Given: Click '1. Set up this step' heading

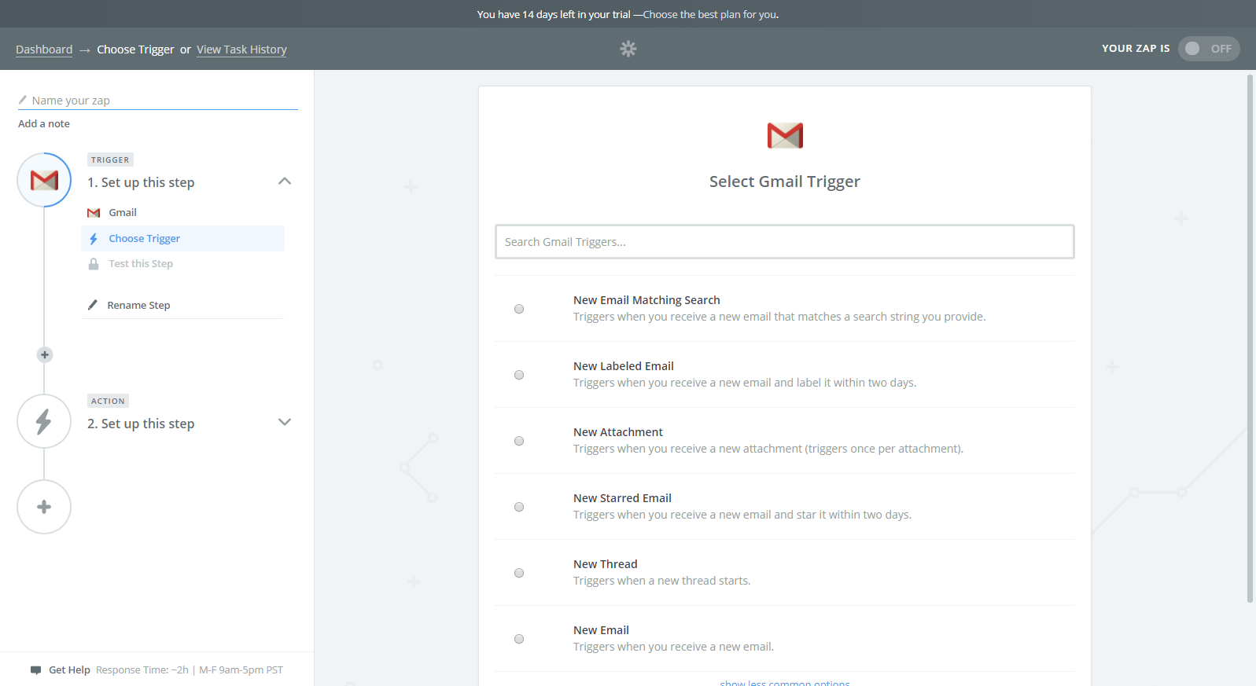Looking at the screenshot, I should [x=141, y=182].
